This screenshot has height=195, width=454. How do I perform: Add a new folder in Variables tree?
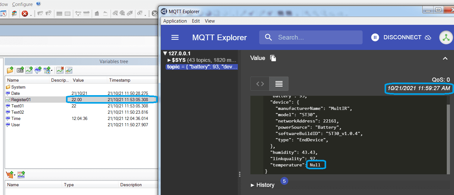pyautogui.click(x=10, y=70)
